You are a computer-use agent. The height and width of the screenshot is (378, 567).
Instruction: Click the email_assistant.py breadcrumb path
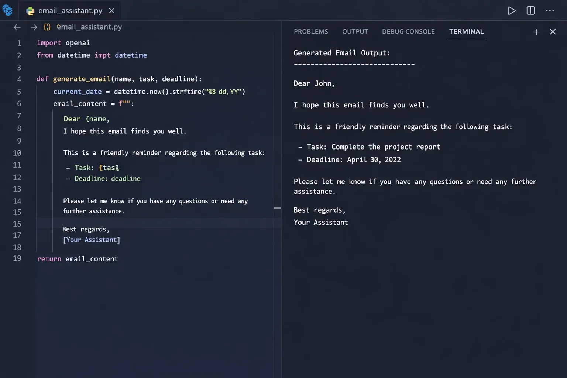pos(89,27)
